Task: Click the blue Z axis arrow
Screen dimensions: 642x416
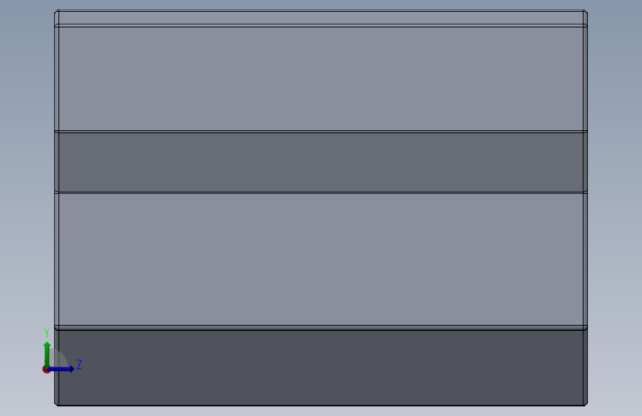Action: point(62,369)
